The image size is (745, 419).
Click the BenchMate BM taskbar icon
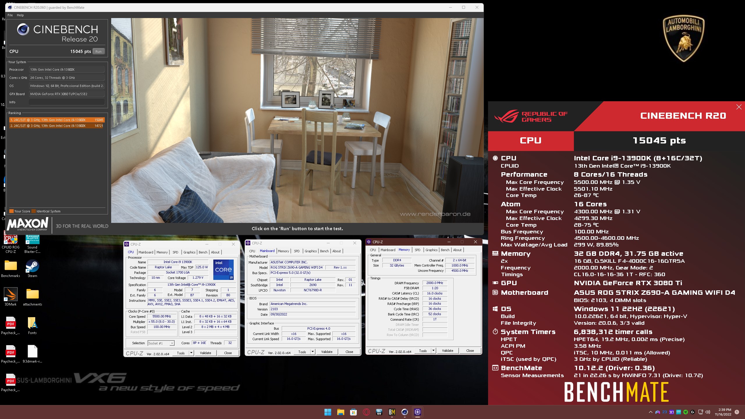point(392,412)
